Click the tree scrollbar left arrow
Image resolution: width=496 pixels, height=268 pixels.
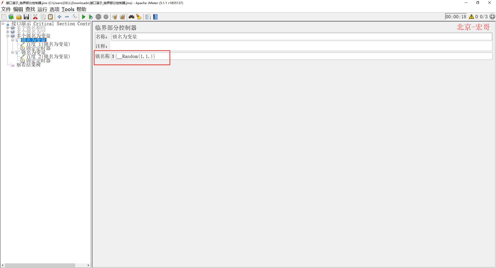point(3,265)
